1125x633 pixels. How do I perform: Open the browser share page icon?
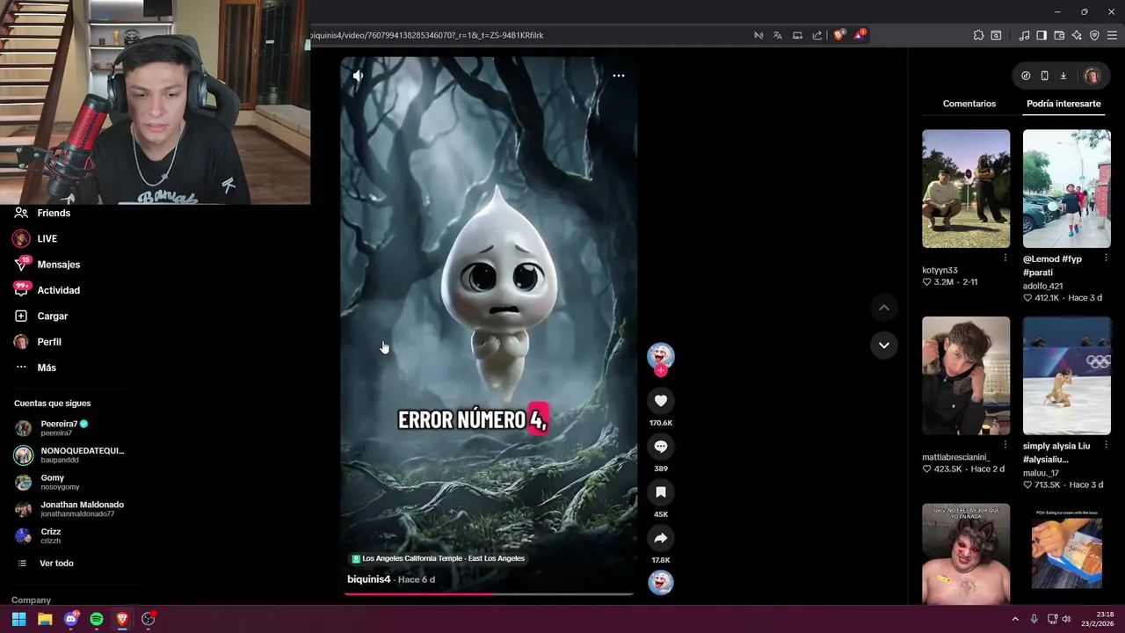click(x=817, y=35)
